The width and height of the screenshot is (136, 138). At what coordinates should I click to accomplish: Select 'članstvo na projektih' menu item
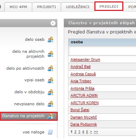tap(23, 116)
